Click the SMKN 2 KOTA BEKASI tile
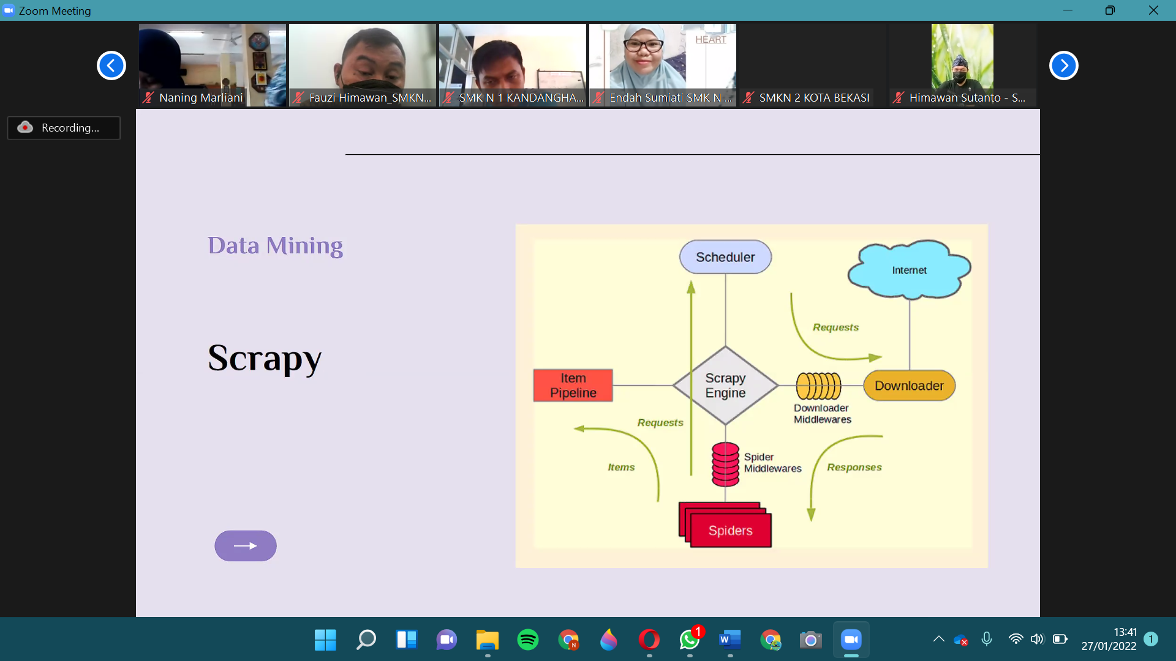Screen dimensions: 1176x661 point(812,65)
